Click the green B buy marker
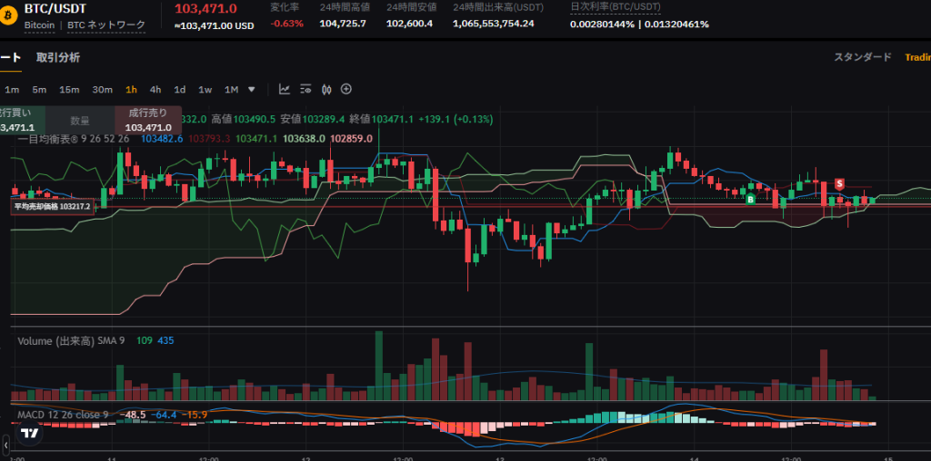The image size is (931, 461). pos(751,198)
